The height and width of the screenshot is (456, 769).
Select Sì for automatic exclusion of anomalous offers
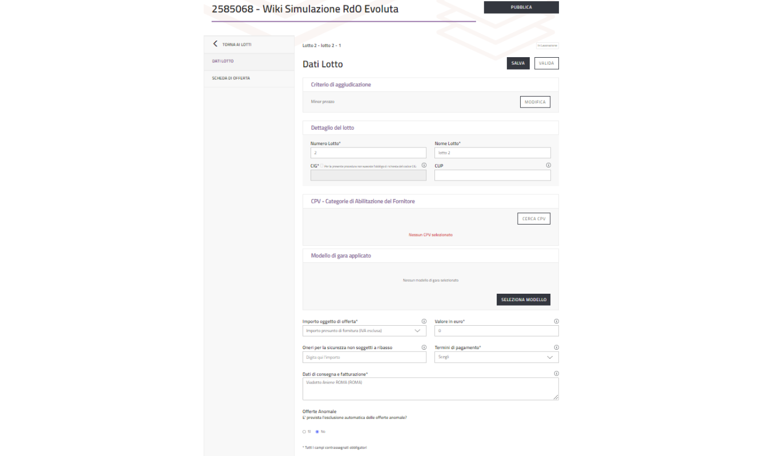304,431
